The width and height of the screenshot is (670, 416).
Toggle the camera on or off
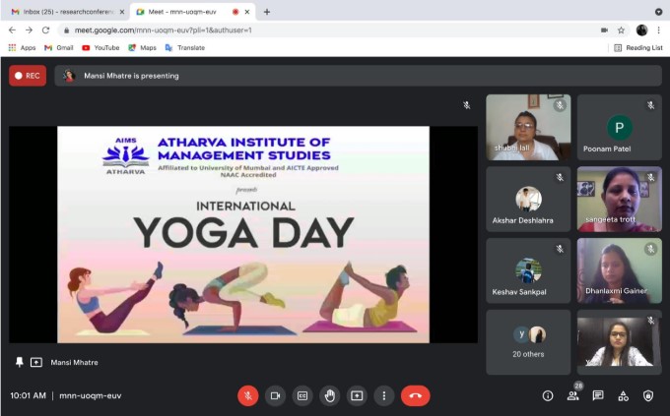275,396
